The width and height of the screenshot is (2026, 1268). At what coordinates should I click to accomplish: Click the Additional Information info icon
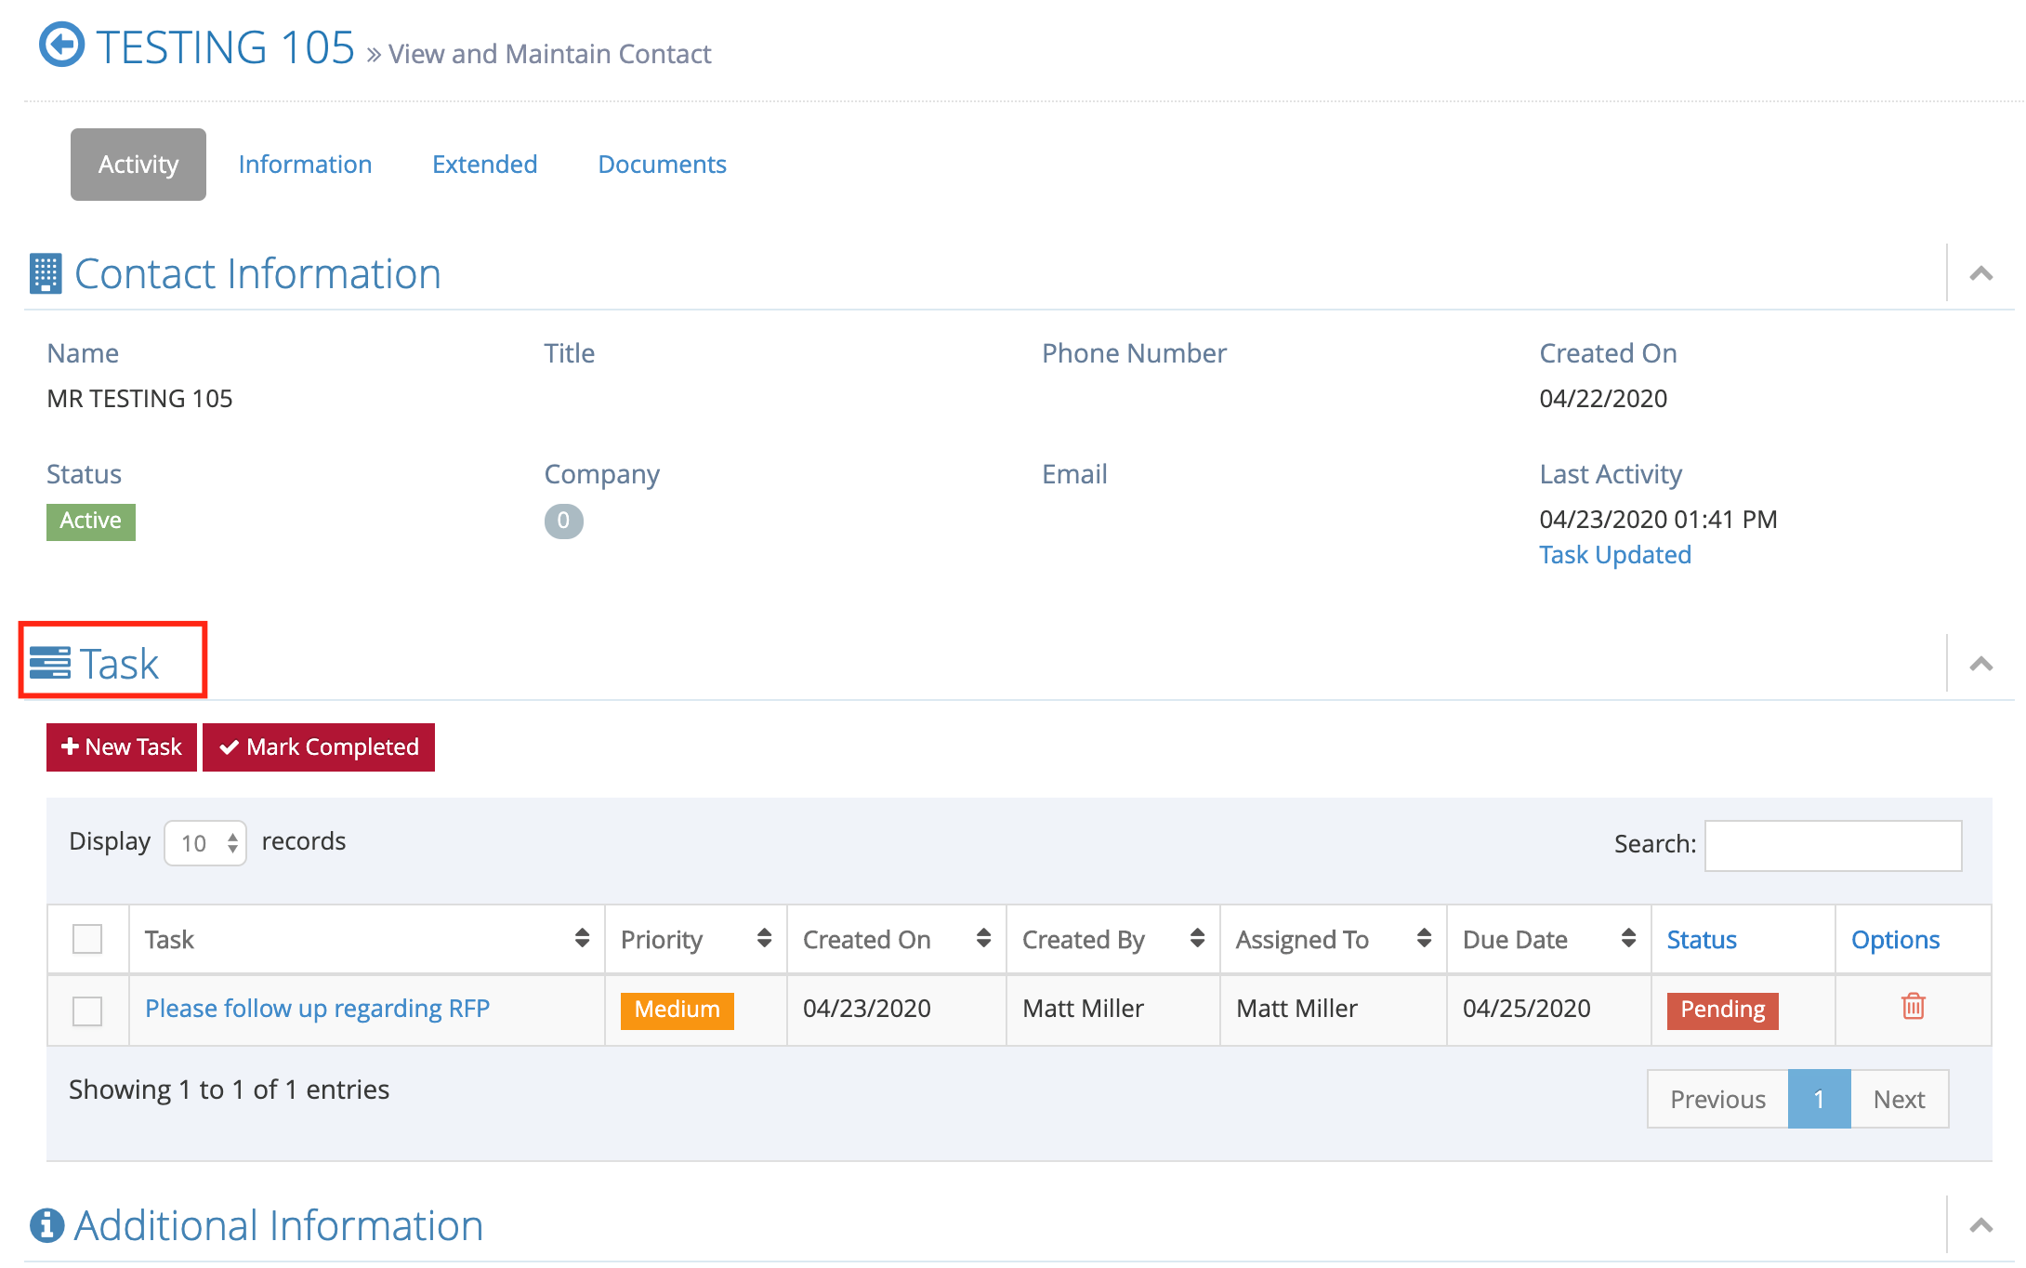(x=46, y=1225)
